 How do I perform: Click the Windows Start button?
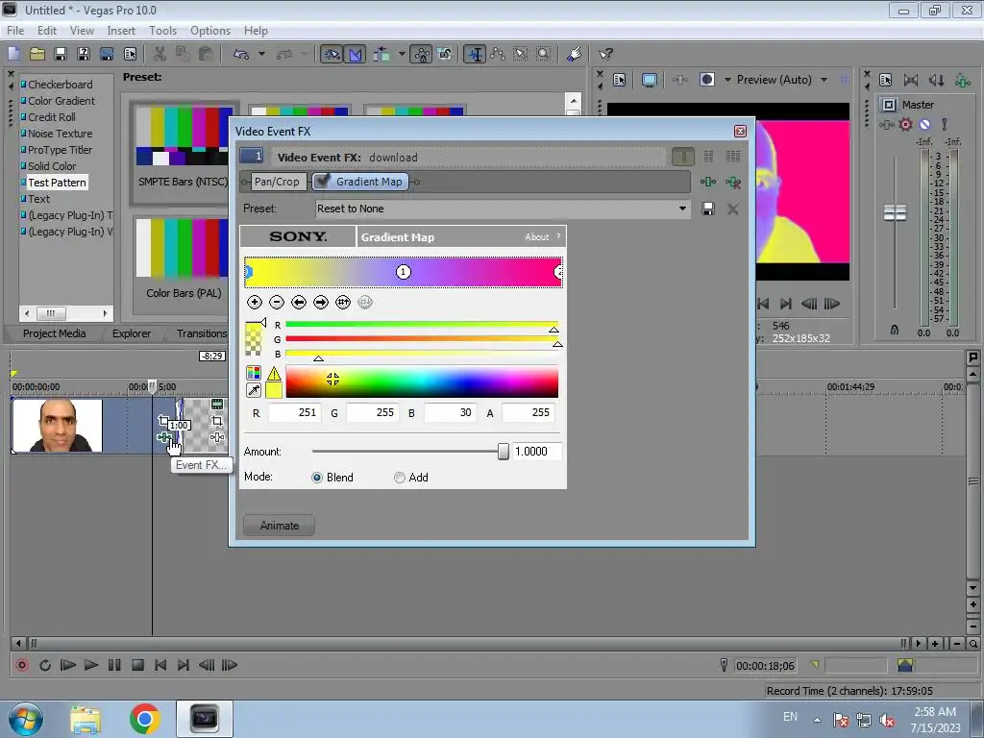[x=26, y=719]
